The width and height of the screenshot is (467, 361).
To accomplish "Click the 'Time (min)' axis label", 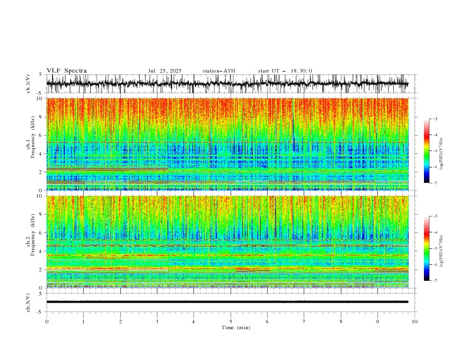I will pyautogui.click(x=236, y=327).
